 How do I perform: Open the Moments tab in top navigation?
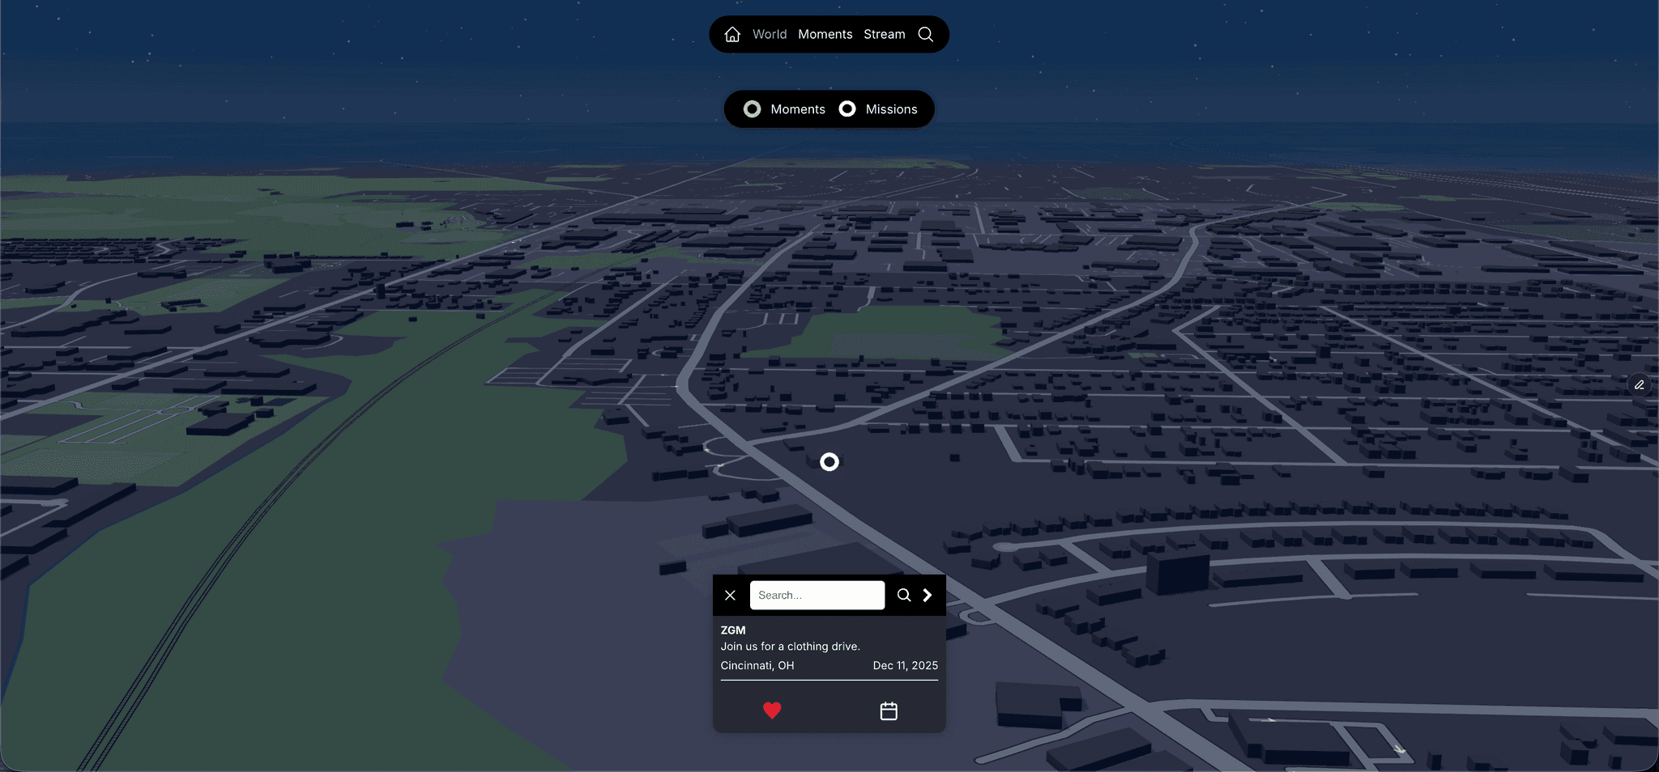coord(825,34)
